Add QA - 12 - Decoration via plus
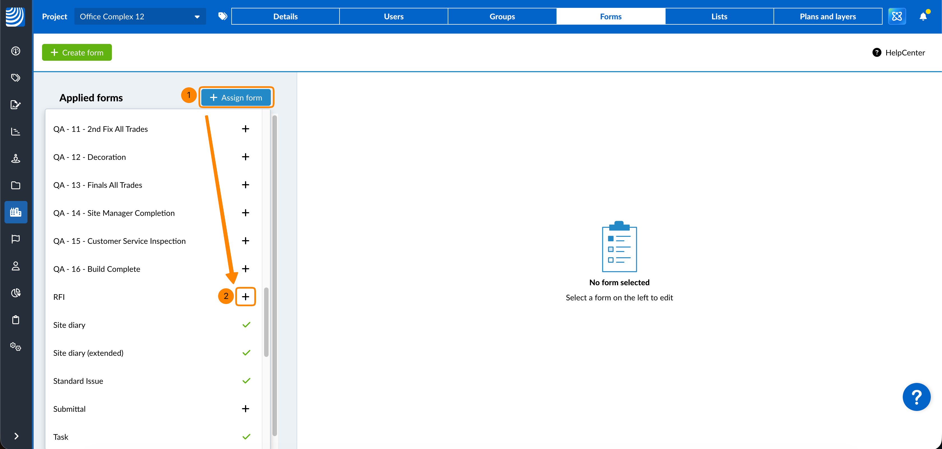The width and height of the screenshot is (942, 449). tap(245, 156)
